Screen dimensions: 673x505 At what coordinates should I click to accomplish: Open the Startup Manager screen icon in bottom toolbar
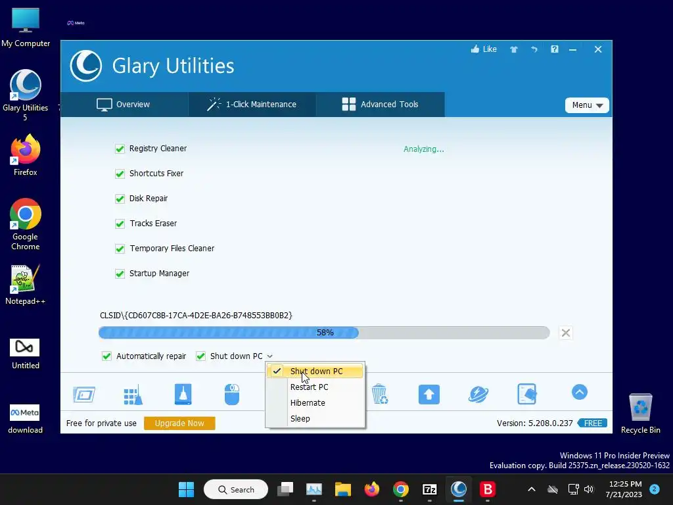pyautogui.click(x=84, y=395)
